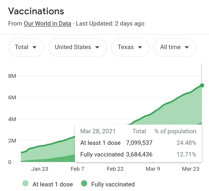Viewport: 209px width, 191px height.
Task: Click the Mar 23 x-axis label
Action: point(190,169)
